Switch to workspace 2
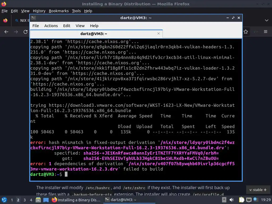This screenshot has height=204, width=272. pos(18,200)
